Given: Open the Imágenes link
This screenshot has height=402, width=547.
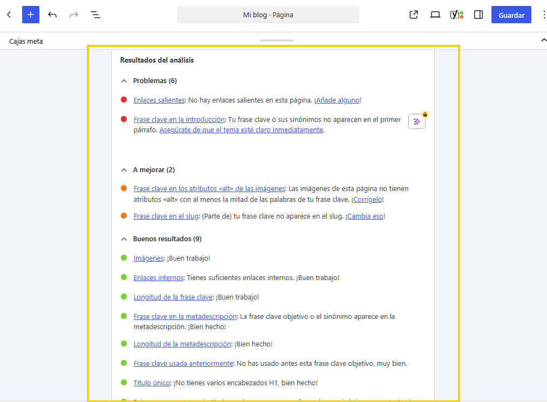Looking at the screenshot, I should 148,258.
